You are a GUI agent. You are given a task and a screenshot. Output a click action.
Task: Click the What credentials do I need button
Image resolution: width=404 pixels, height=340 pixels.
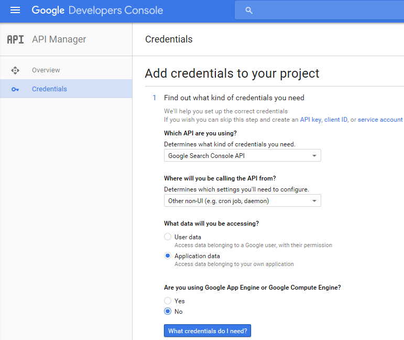point(208,331)
